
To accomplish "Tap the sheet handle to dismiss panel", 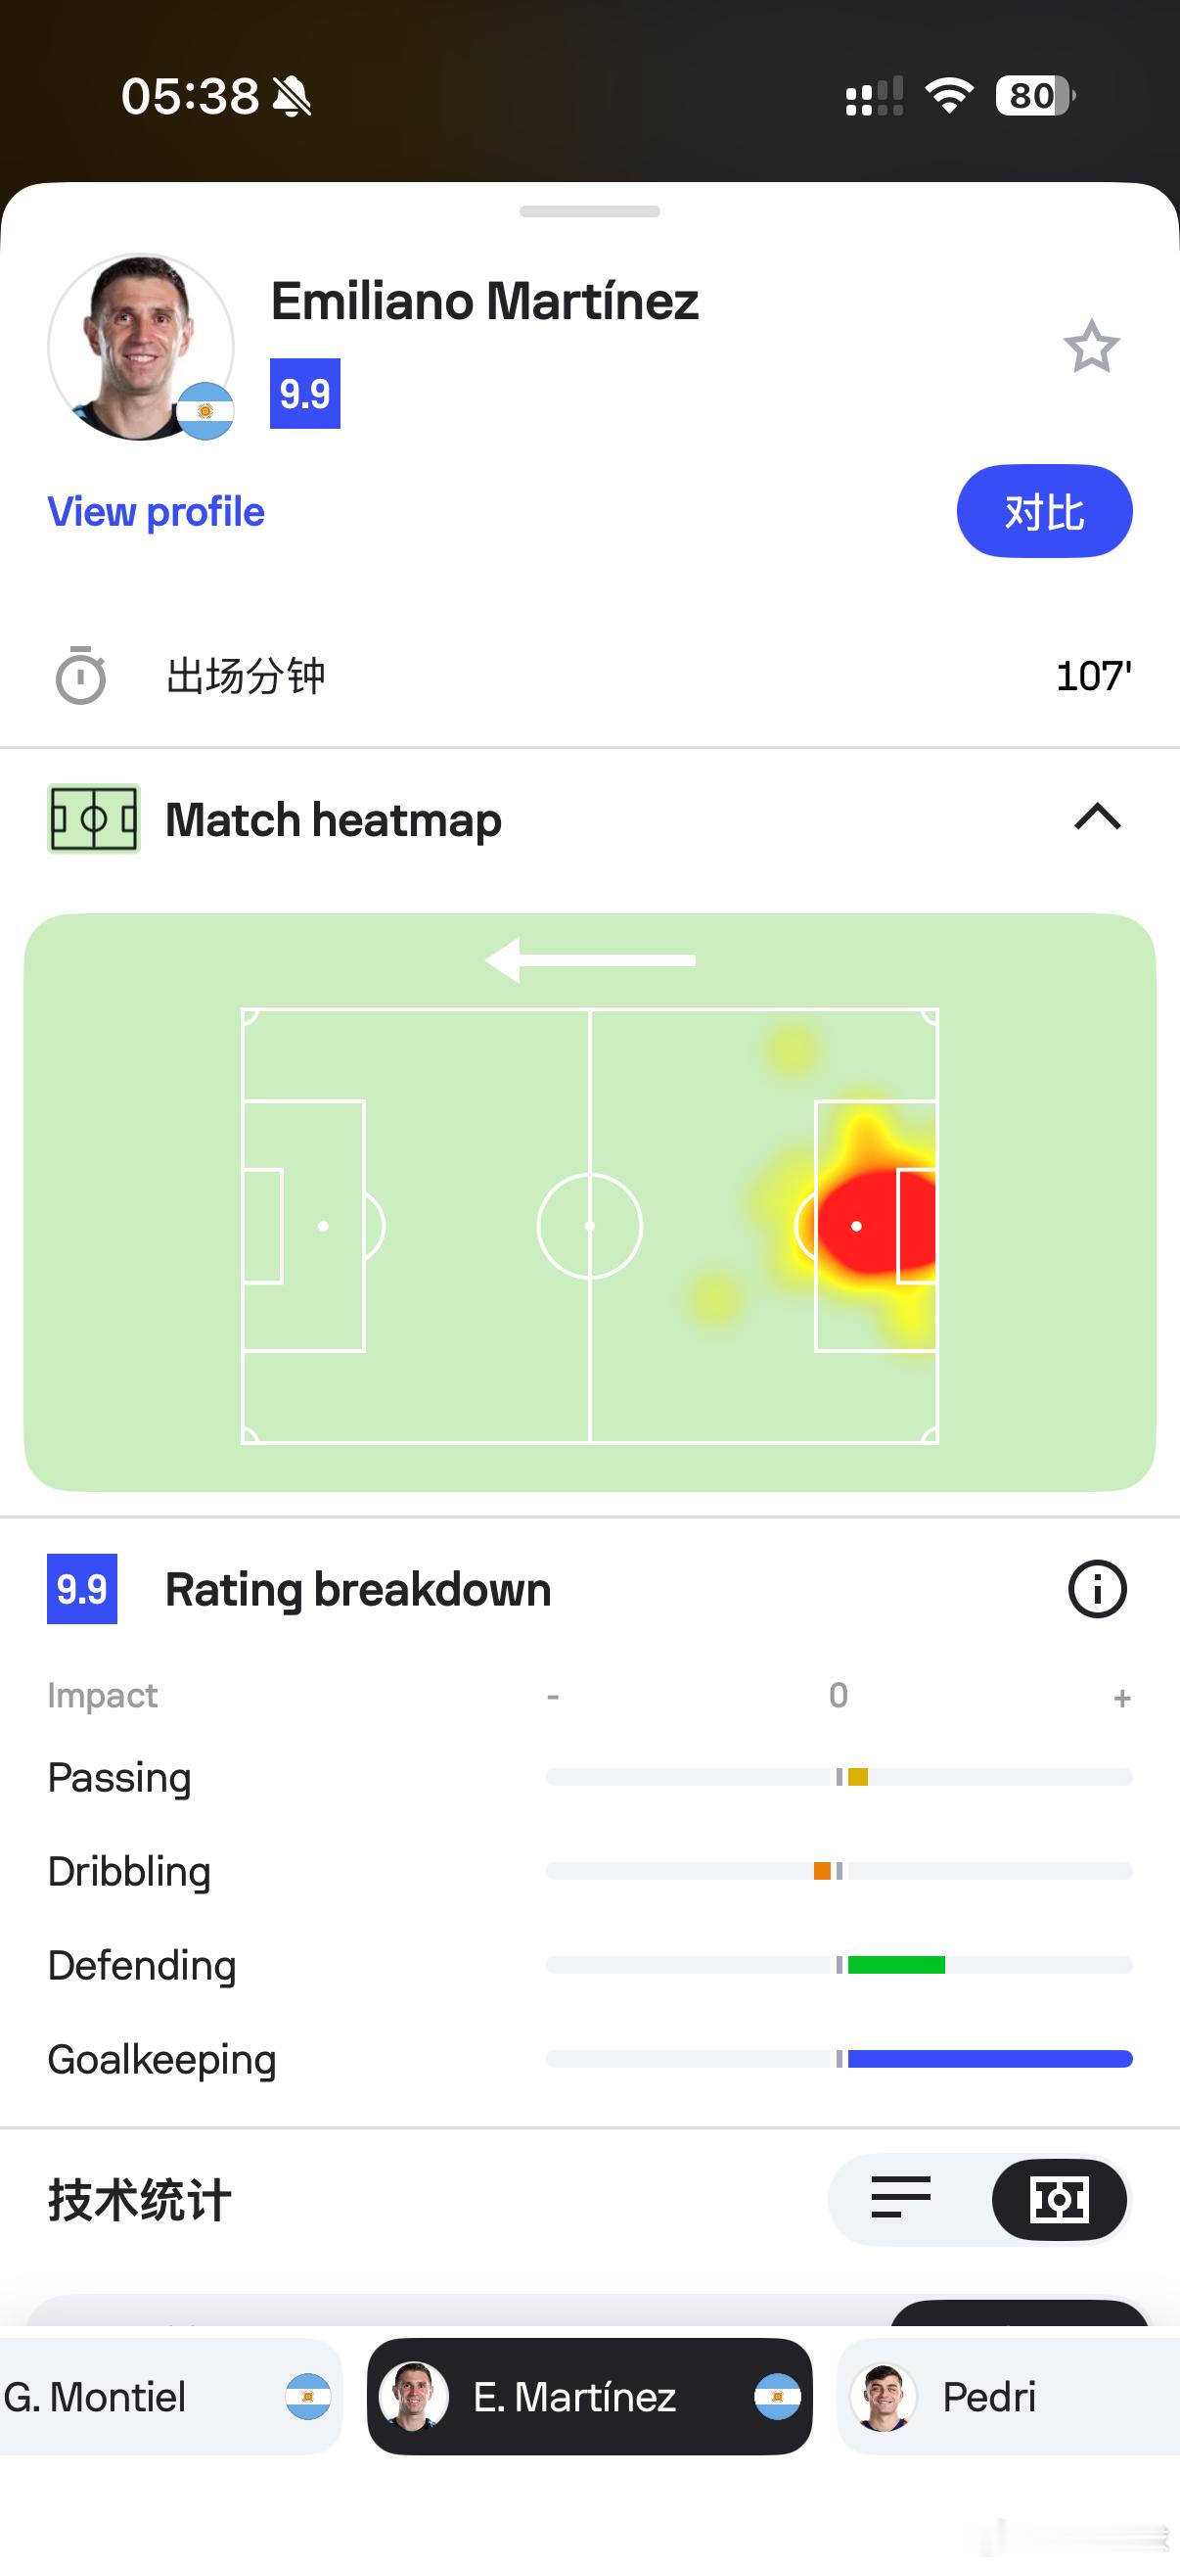I will point(589,211).
